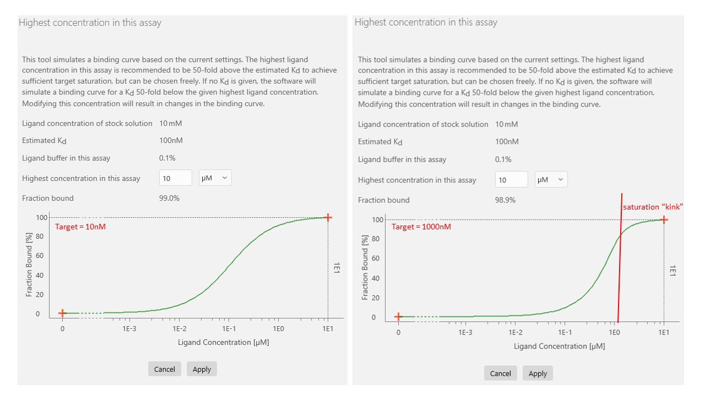Open the µM unit dropdown in left panel
The width and height of the screenshot is (705, 396).
(215, 178)
